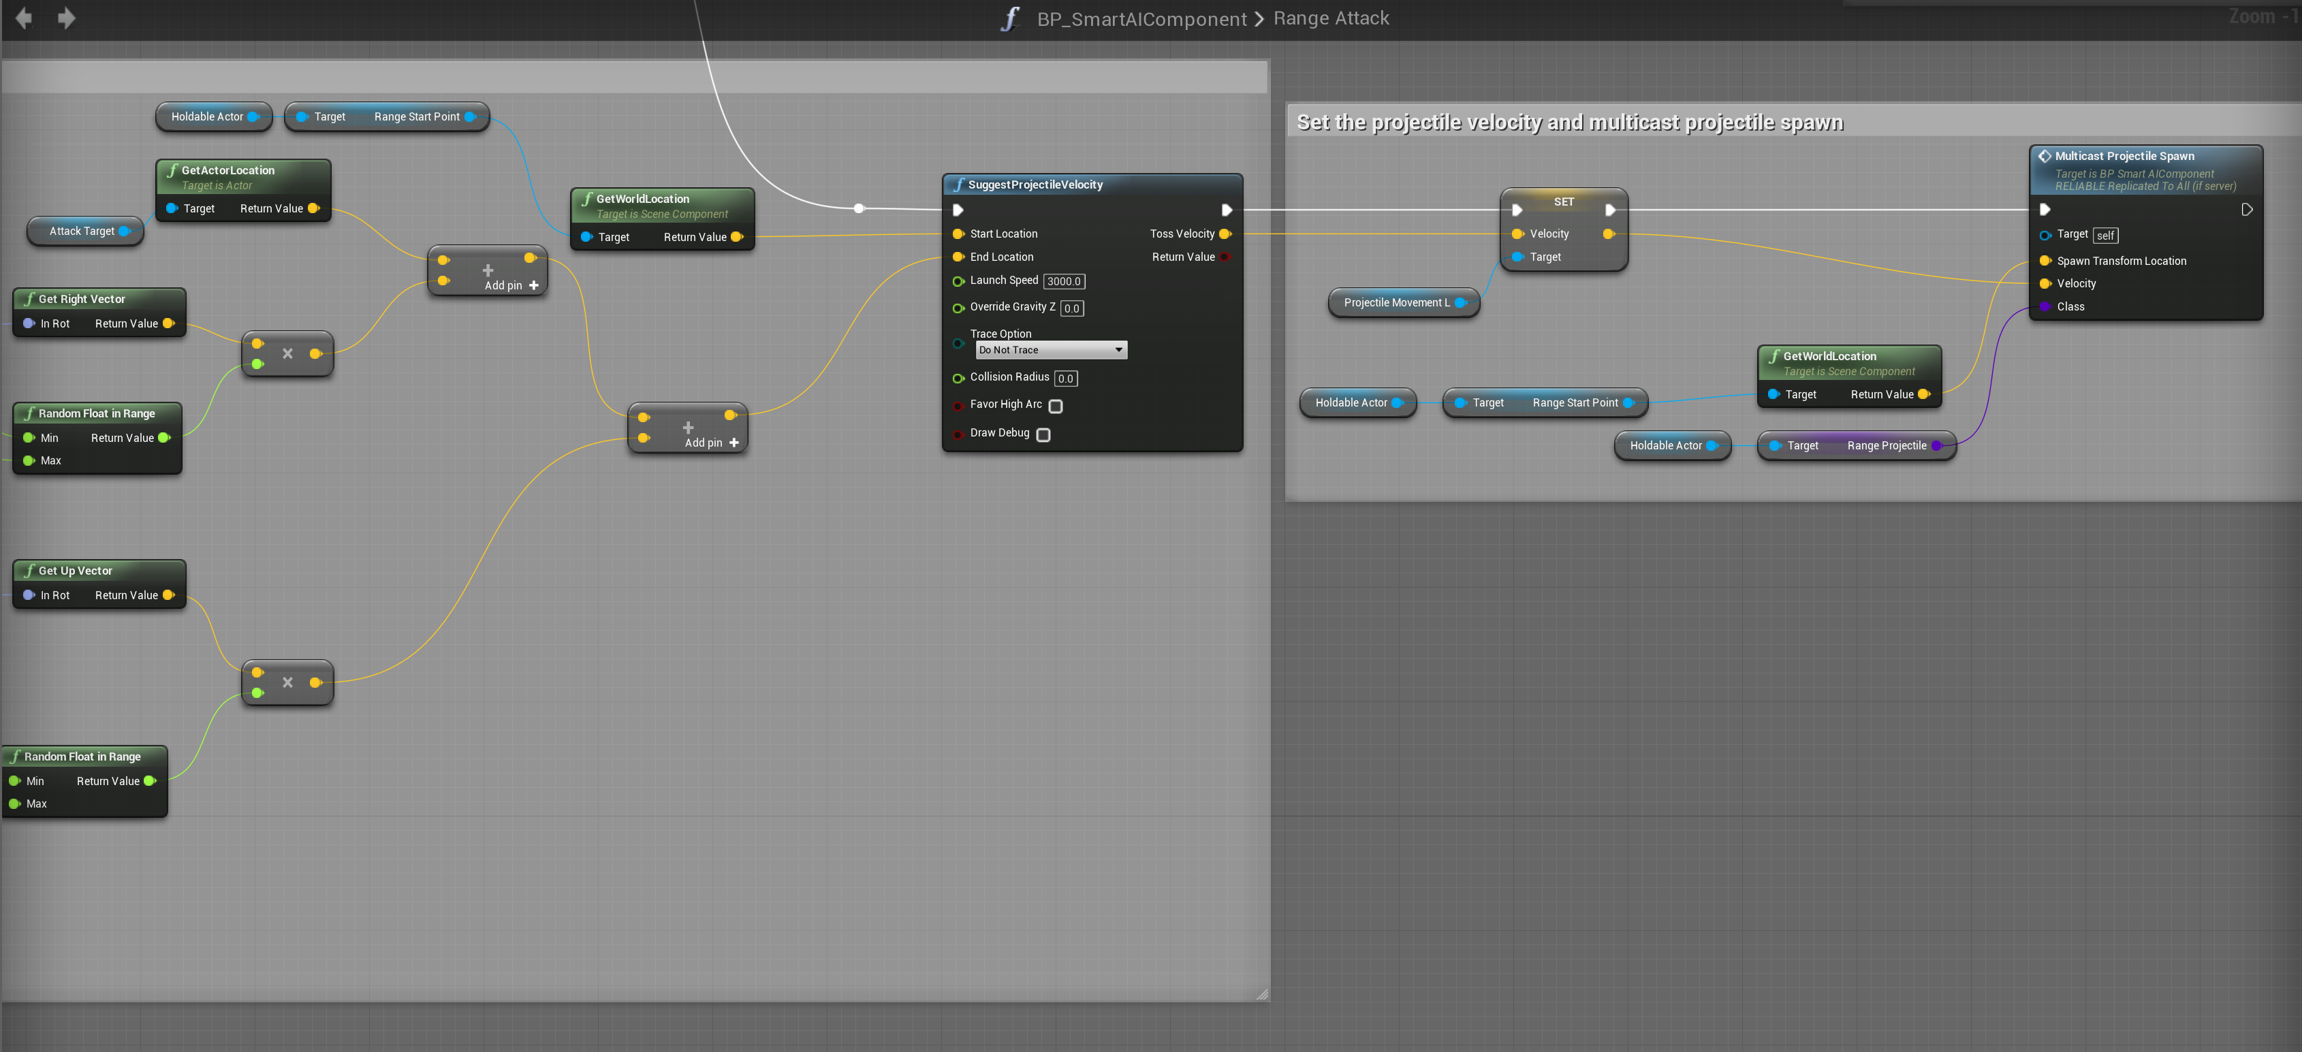Open BP_SmartAIComponent in the breadcrumb
Screen dimensions: 2302x1052
pyautogui.click(x=1141, y=19)
